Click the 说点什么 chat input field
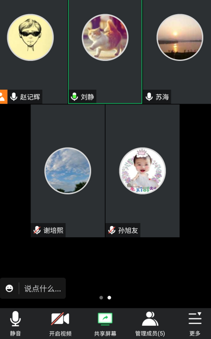This screenshot has width=211, height=339. pos(42,288)
